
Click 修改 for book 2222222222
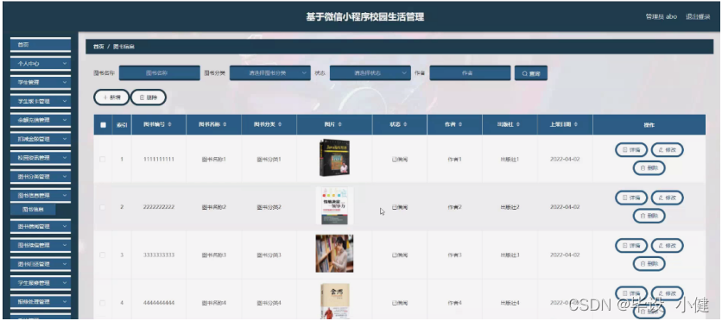(x=668, y=198)
